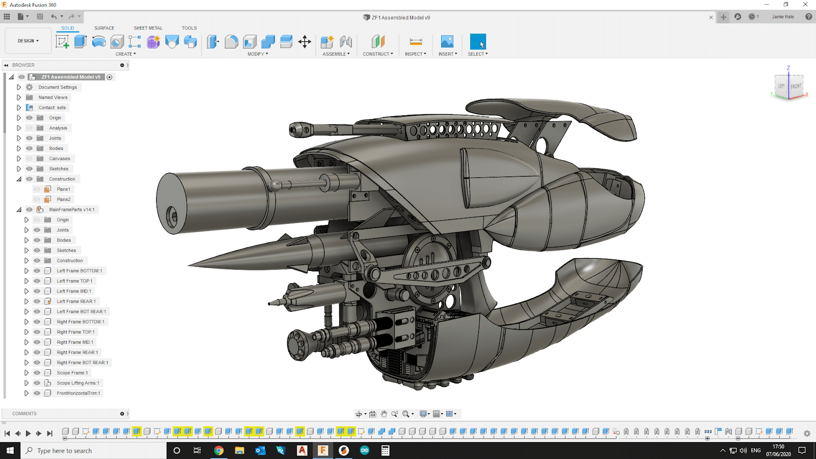This screenshot has height=459, width=816.
Task: Open the Orbit navigation tool
Action: [x=359, y=414]
